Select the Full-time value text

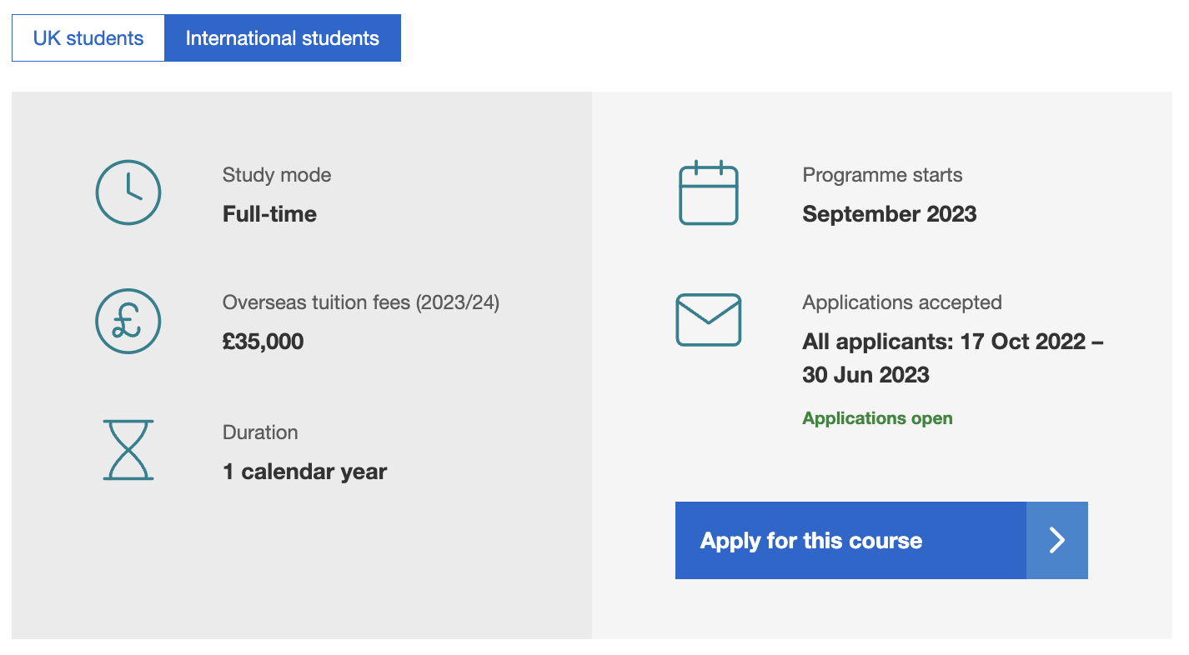tap(269, 214)
